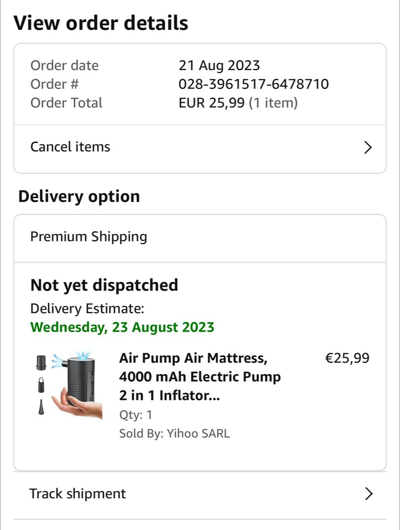400x530 pixels.
Task: Click the order number 028-3961517-6478710
Action: point(253,84)
